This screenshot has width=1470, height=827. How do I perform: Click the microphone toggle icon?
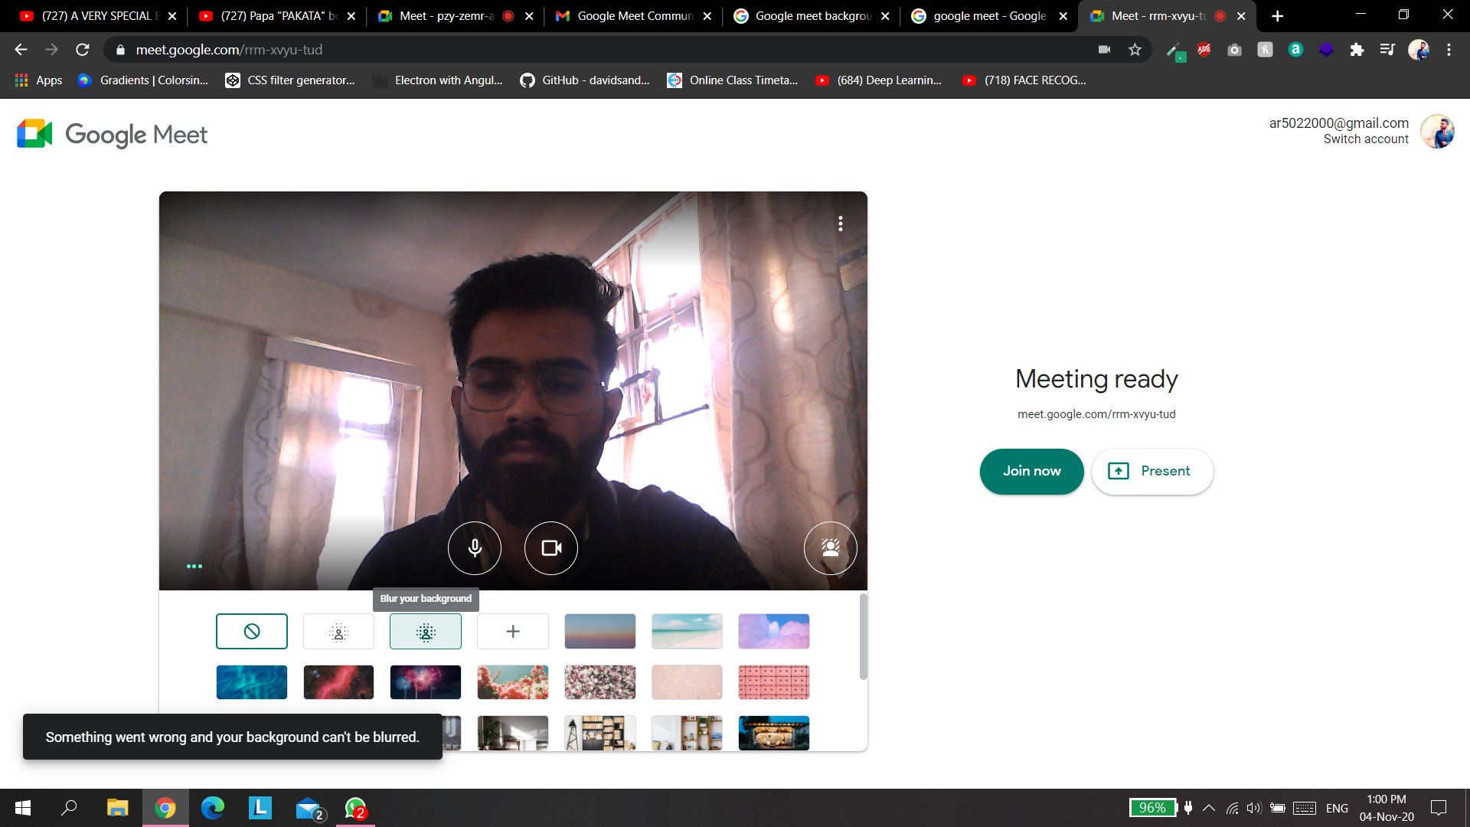473,548
